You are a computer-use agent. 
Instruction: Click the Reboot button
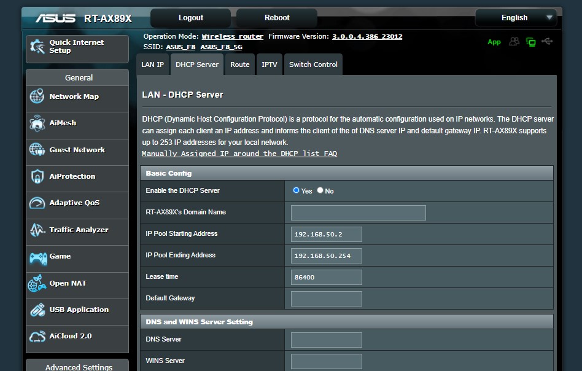(x=277, y=18)
